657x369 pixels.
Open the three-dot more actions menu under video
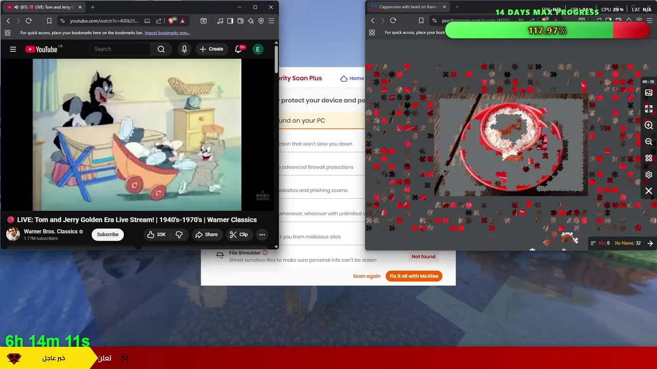[x=262, y=235]
